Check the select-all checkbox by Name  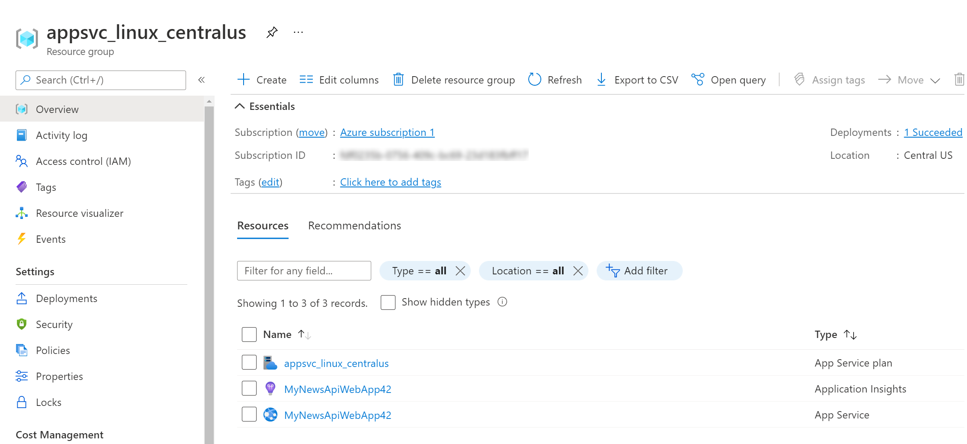[249, 335]
